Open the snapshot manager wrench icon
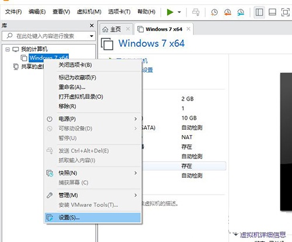 pos(241,12)
